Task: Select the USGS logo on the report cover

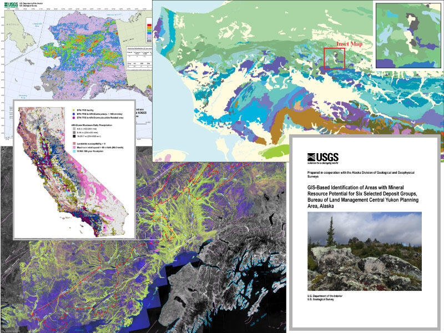Action: point(322,157)
